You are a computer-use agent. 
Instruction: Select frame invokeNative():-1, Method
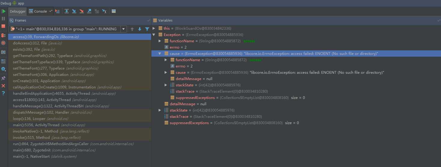tap(80, 131)
